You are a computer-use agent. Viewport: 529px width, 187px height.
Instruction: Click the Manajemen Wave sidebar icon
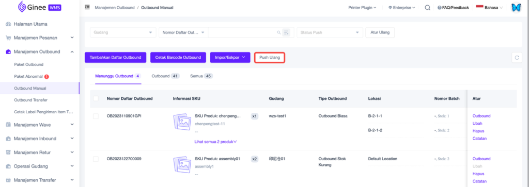click(x=8, y=125)
